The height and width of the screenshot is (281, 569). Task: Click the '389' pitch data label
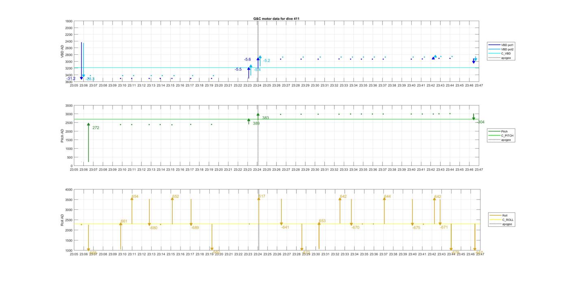(256, 123)
